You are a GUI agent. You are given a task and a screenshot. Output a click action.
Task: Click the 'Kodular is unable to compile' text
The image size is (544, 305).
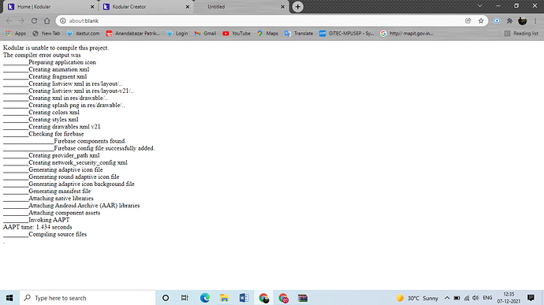click(x=56, y=48)
